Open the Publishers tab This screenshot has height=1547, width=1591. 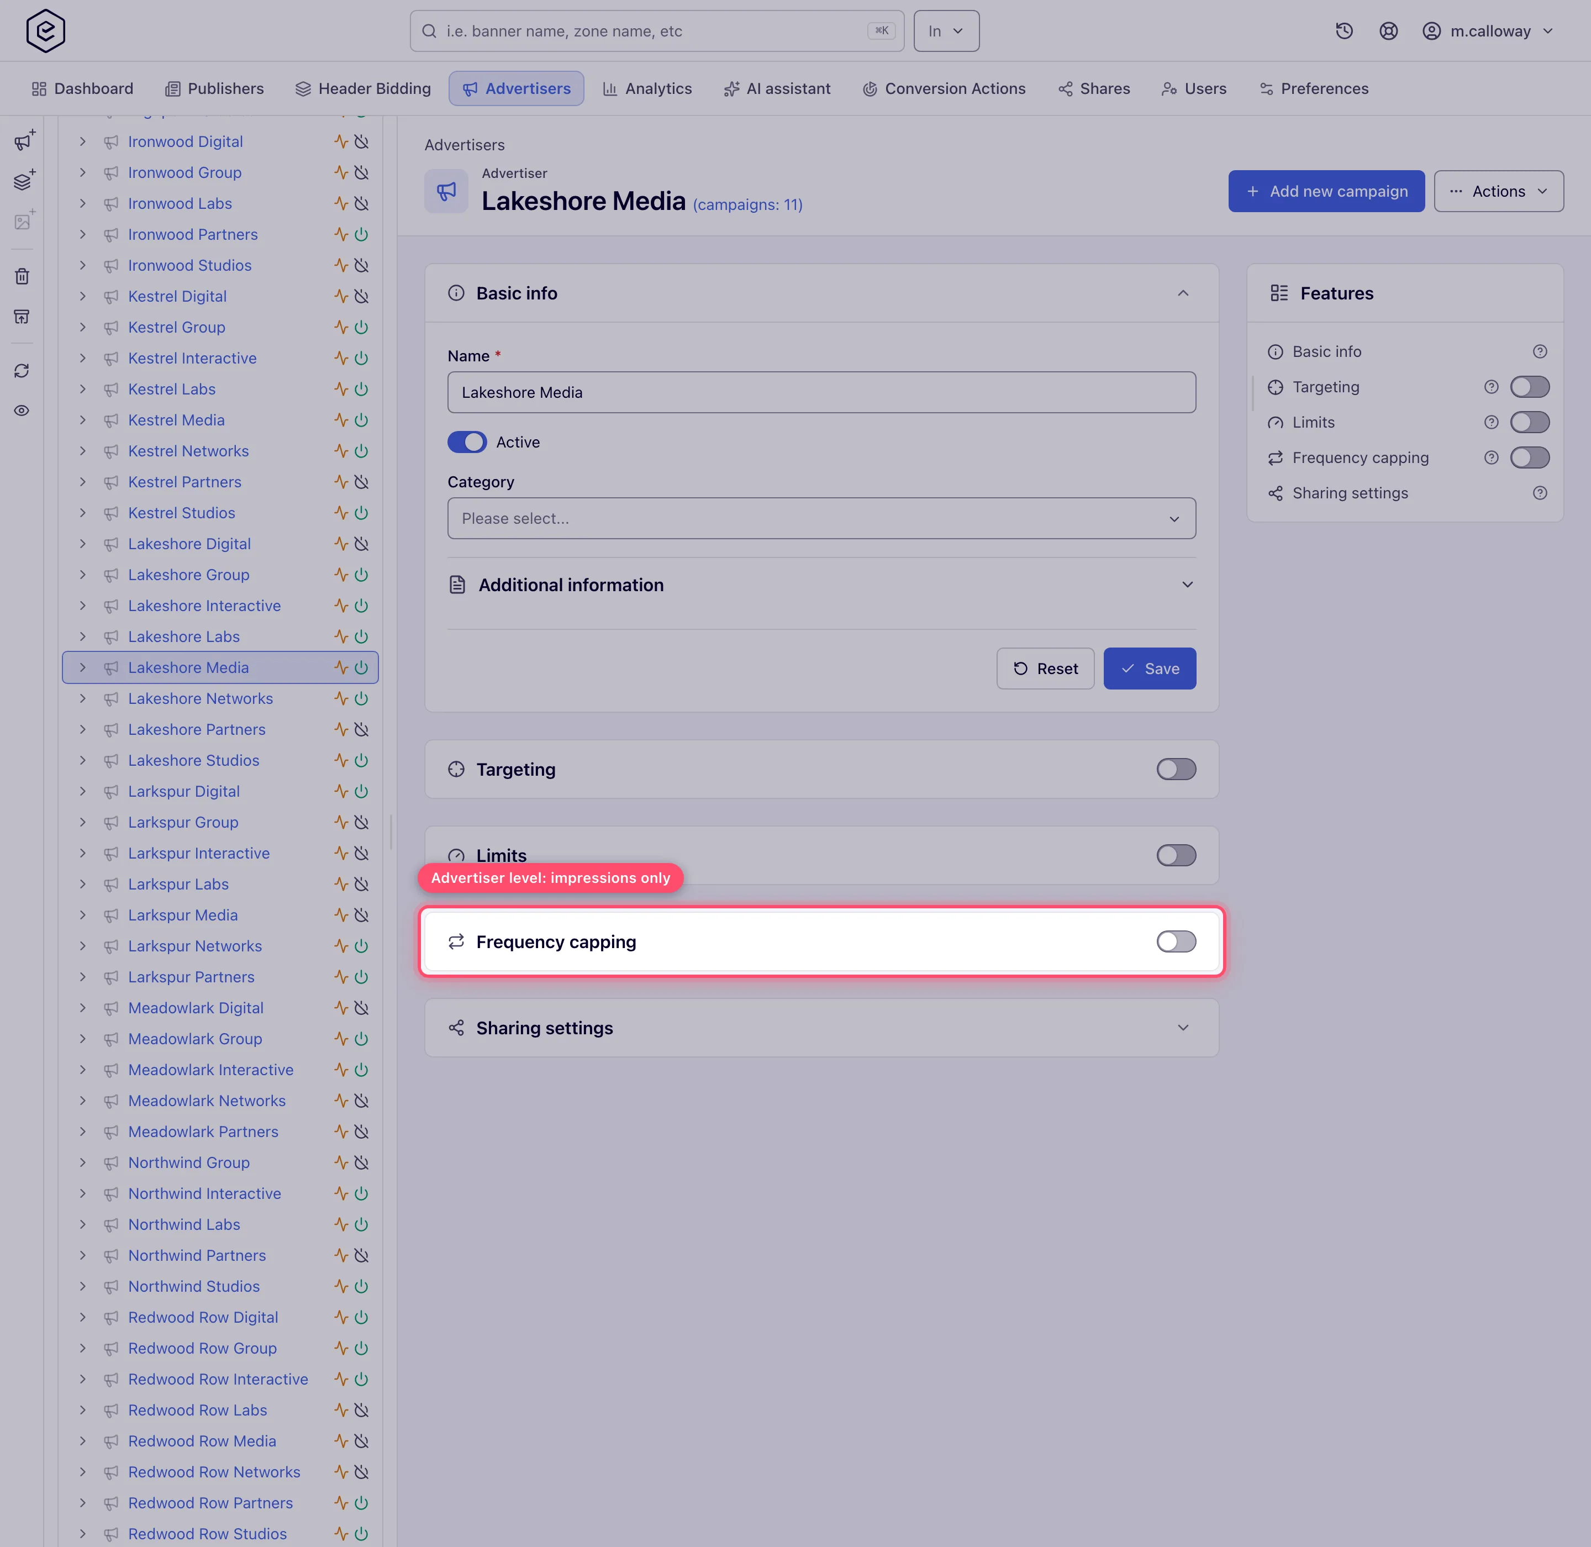click(214, 88)
